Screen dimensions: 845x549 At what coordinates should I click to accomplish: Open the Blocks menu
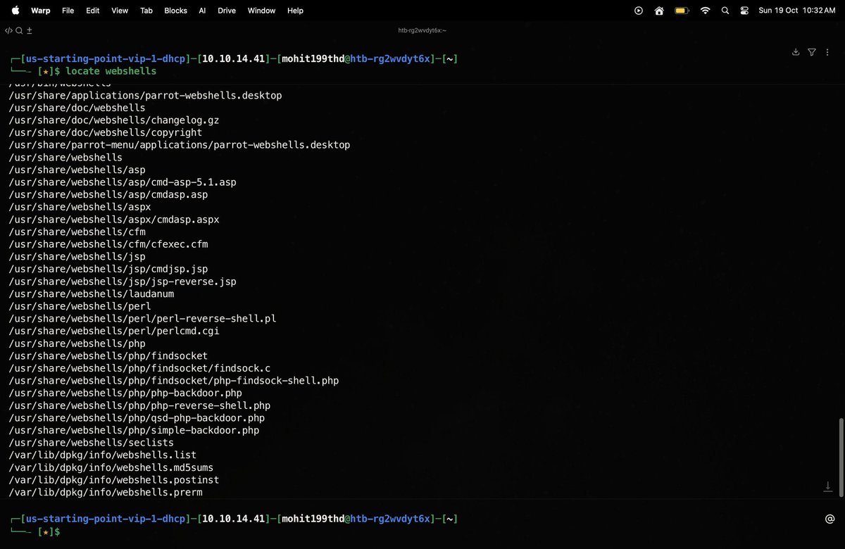[x=175, y=11]
